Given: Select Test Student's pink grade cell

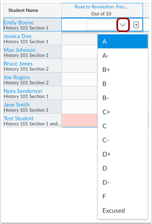Looking at the screenshot, I should 80,120.
